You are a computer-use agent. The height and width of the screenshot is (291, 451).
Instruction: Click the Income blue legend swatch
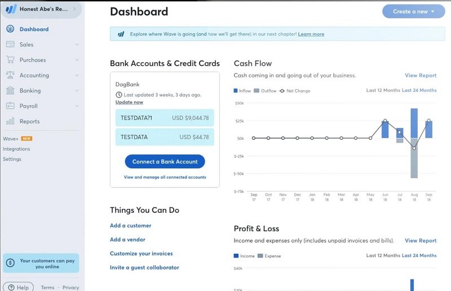[x=236, y=255]
